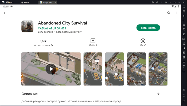Viewport: 187px width, 106px height.
Task: Click the Wi-Fi status icon
Action: click(173, 6)
